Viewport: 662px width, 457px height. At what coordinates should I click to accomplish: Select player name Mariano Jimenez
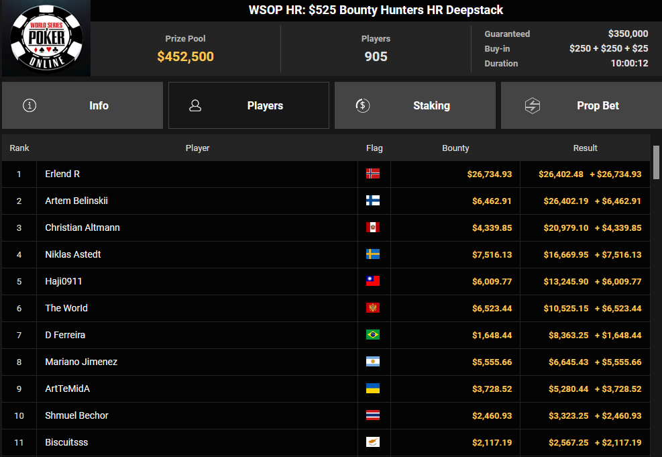click(81, 362)
